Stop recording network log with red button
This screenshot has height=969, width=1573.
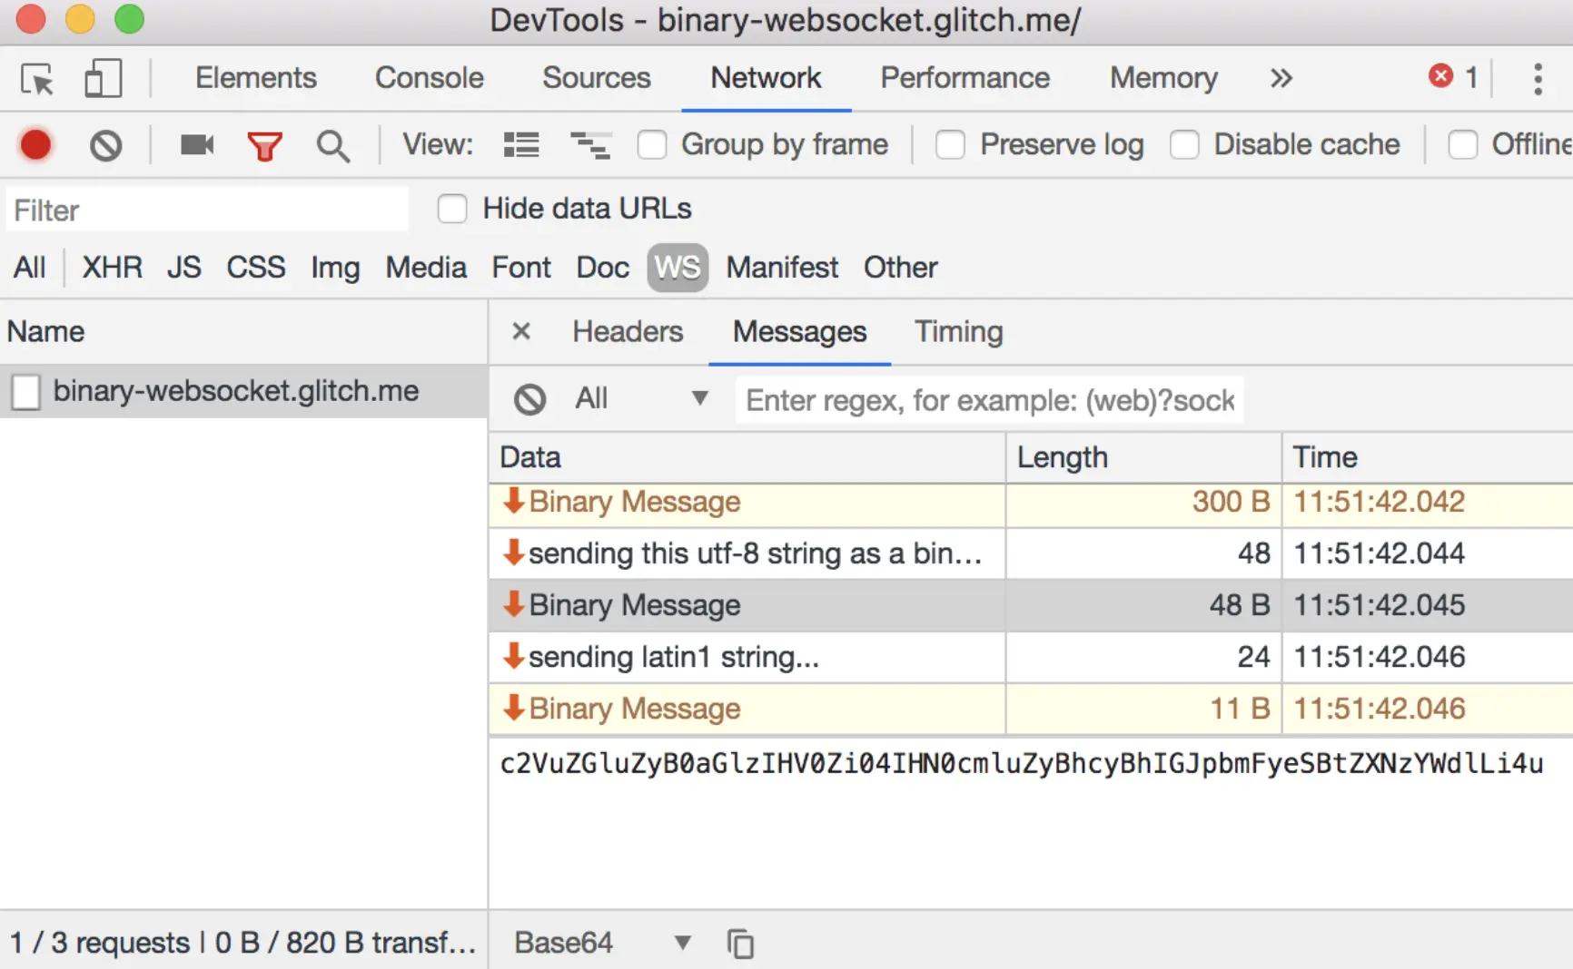pos(36,145)
